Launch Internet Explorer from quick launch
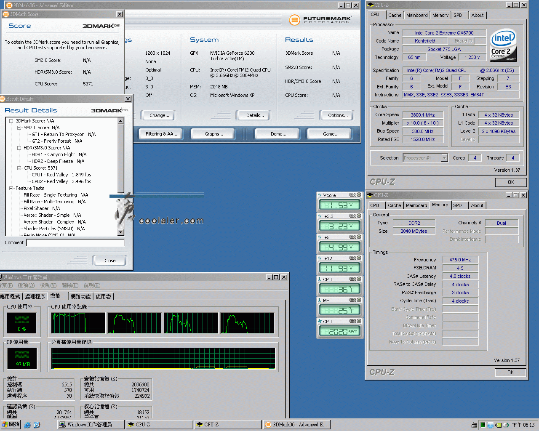This screenshot has height=431, width=539. pyautogui.click(x=27, y=425)
